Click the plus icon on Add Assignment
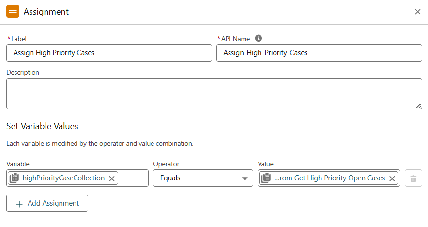Viewport: 428px width, 227px height. click(19, 204)
